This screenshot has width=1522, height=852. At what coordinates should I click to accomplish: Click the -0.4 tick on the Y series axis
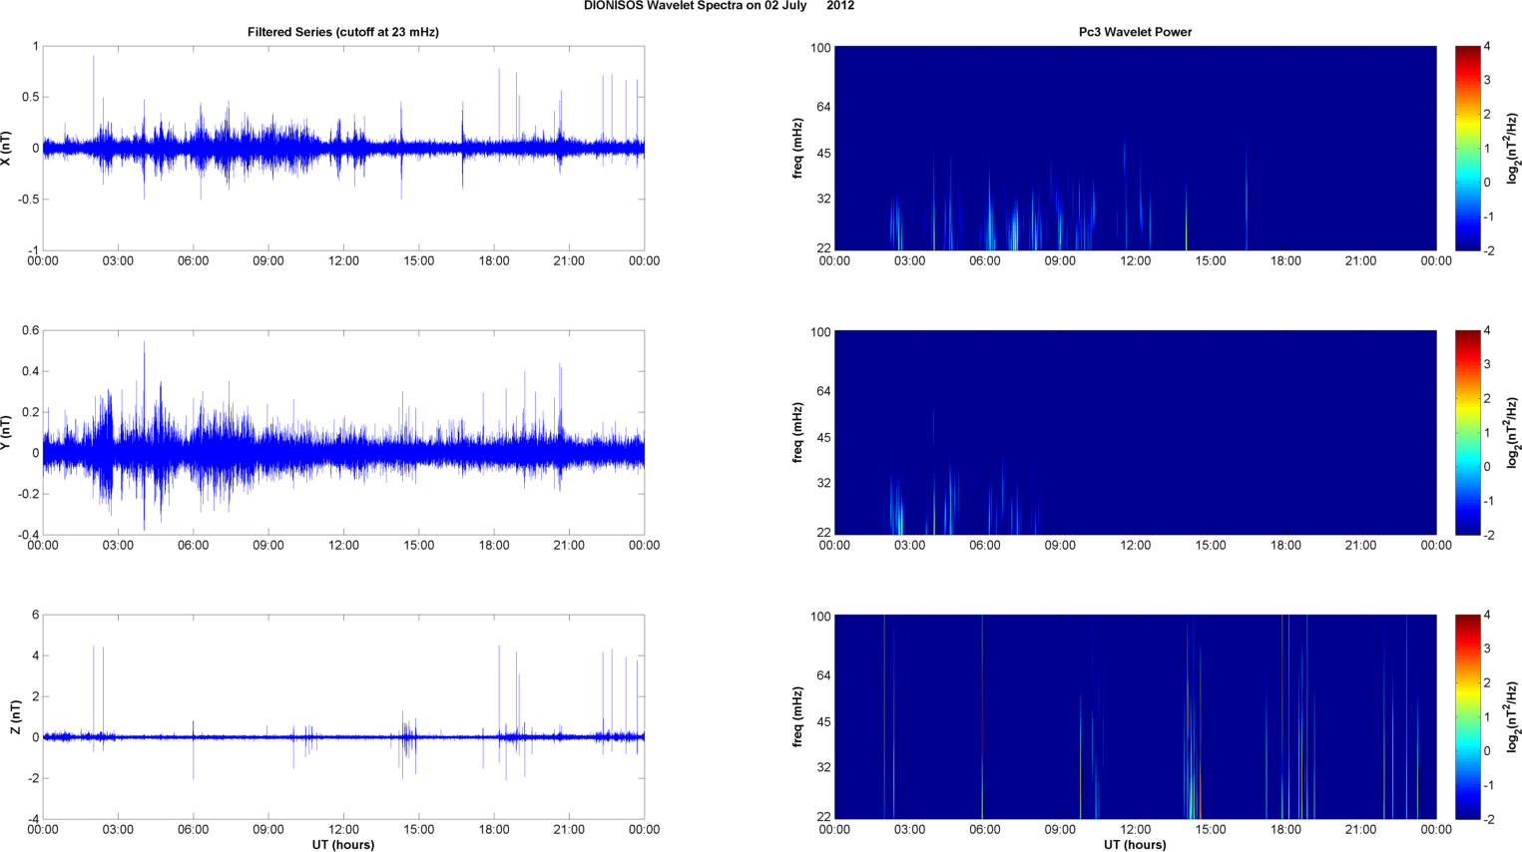(x=28, y=535)
